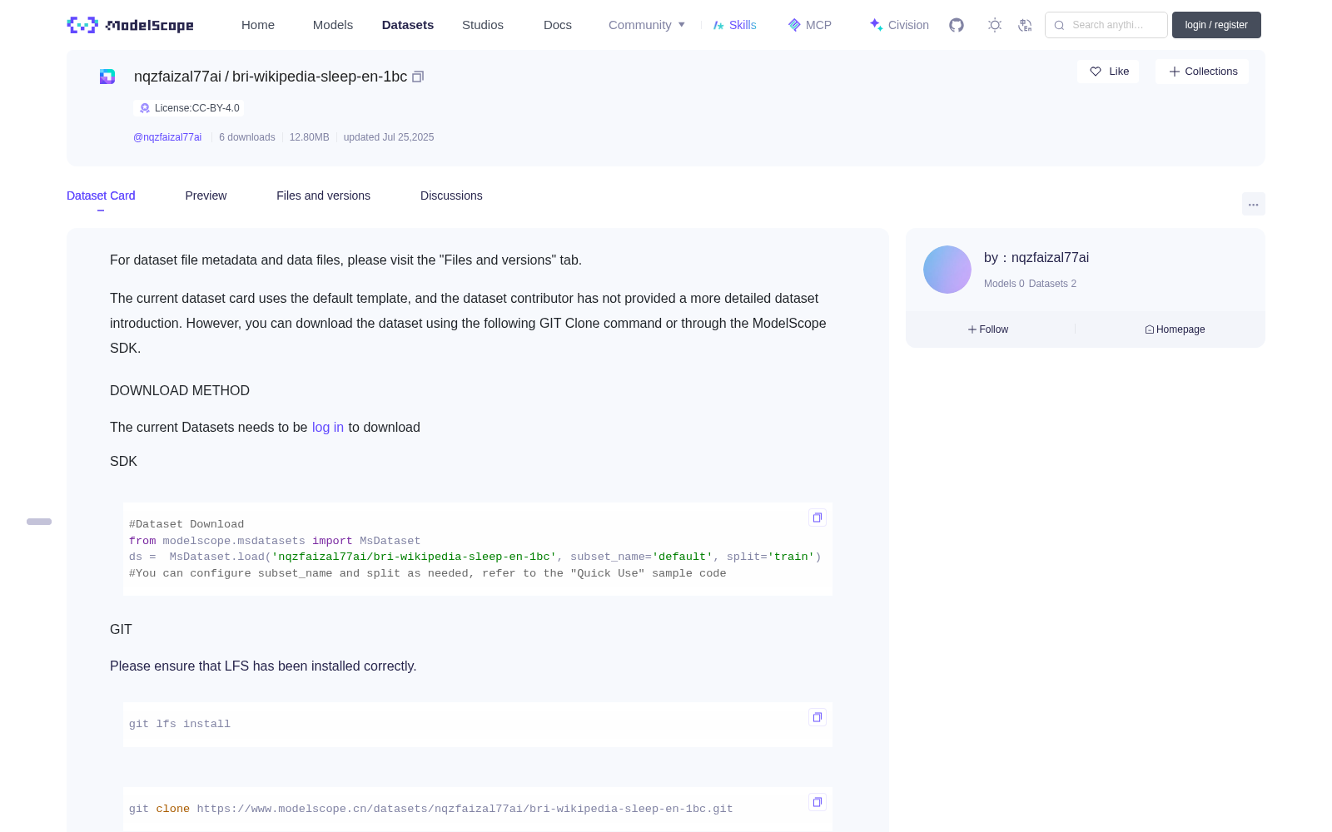Open the Files and versions tab
1332x832 pixels.
tap(323, 196)
